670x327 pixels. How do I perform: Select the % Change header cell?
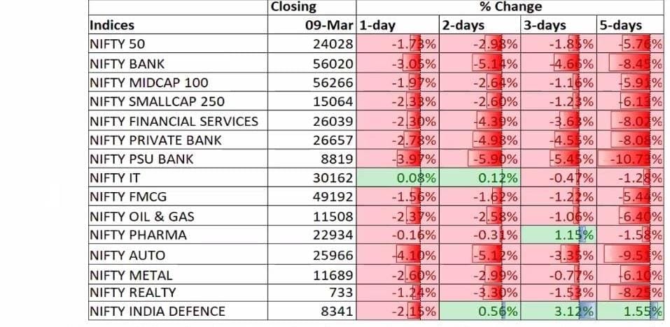510,7
